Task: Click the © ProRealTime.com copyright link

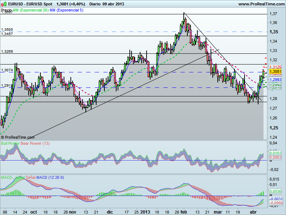Action: point(17,137)
